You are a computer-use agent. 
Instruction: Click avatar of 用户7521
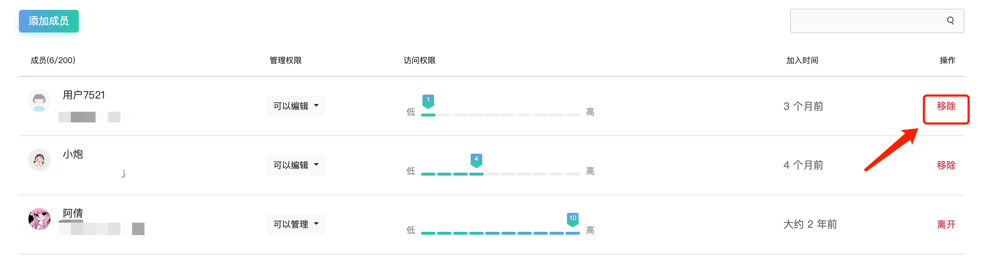point(39,101)
